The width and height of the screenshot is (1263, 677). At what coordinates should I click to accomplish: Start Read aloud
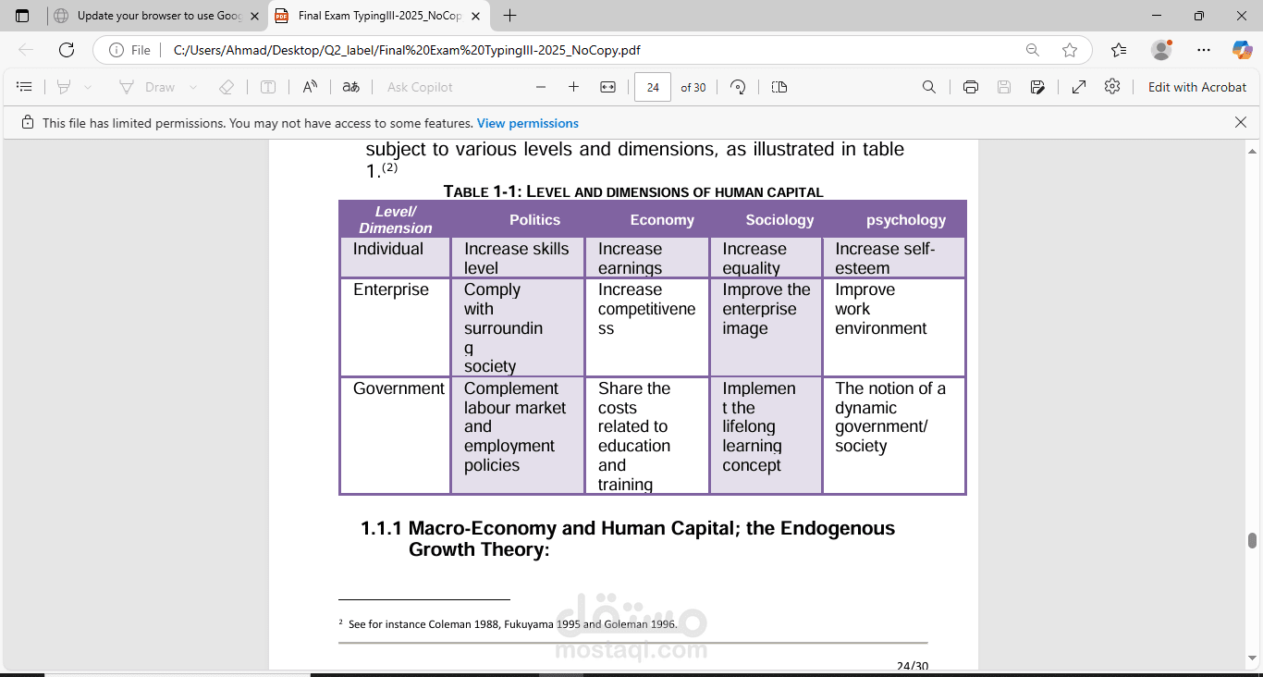point(310,87)
